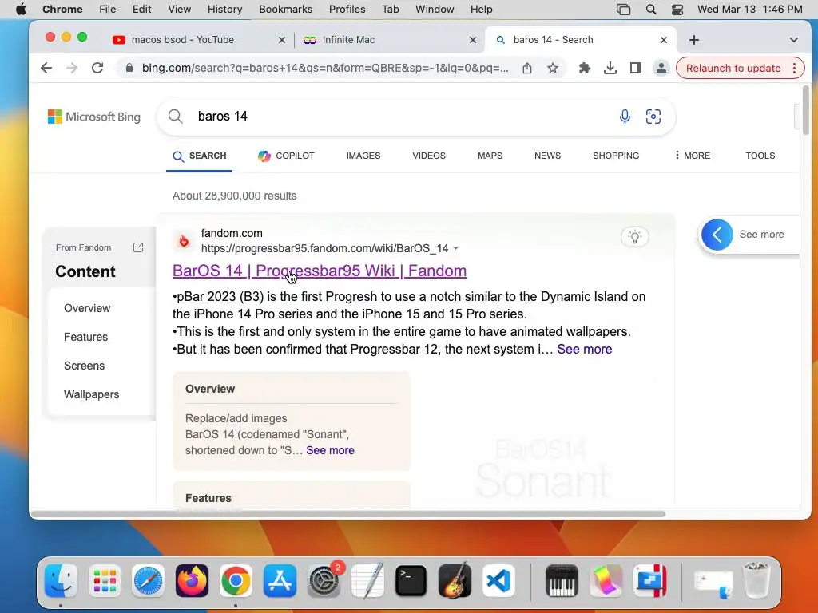Click the back navigation arrow

(x=46, y=69)
